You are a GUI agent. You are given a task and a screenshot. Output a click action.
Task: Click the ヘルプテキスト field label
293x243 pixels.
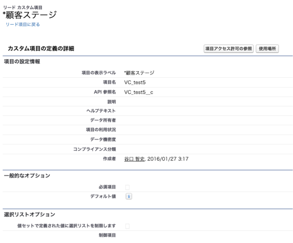tap(101, 111)
